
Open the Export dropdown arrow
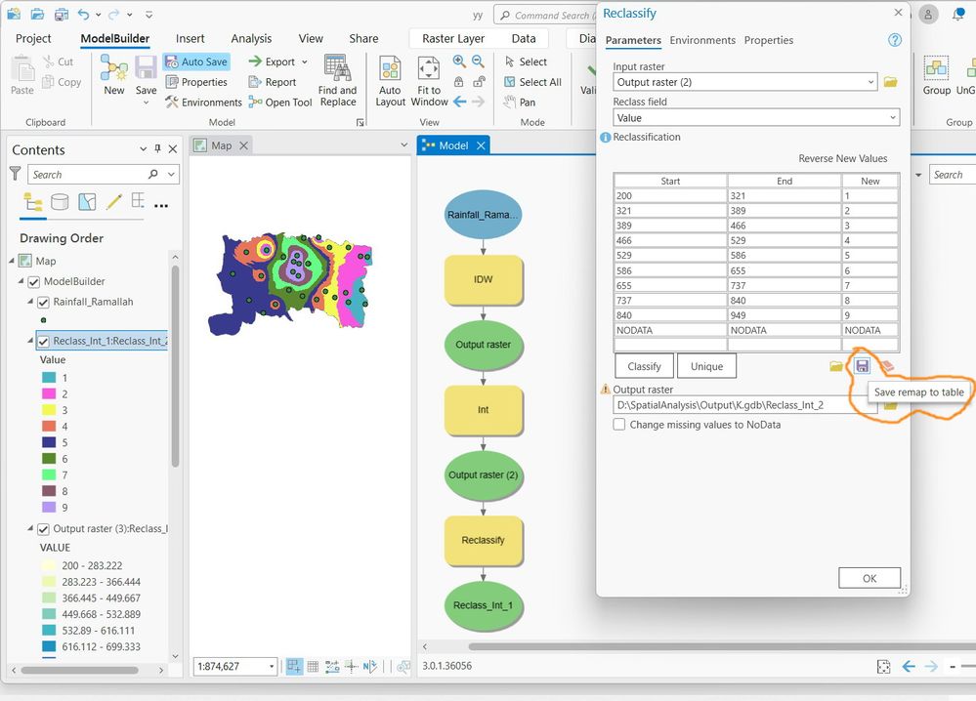pyautogui.click(x=305, y=62)
